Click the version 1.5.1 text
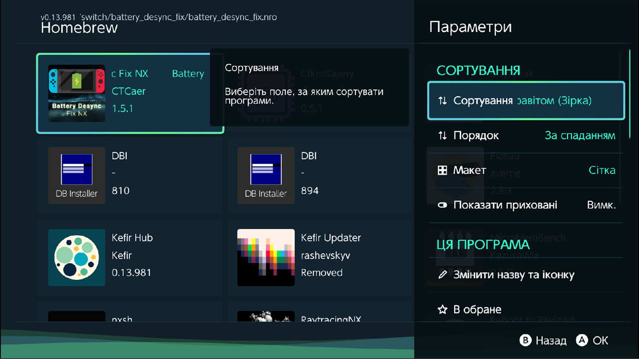Screen dimensions: 639x359 click(x=122, y=109)
